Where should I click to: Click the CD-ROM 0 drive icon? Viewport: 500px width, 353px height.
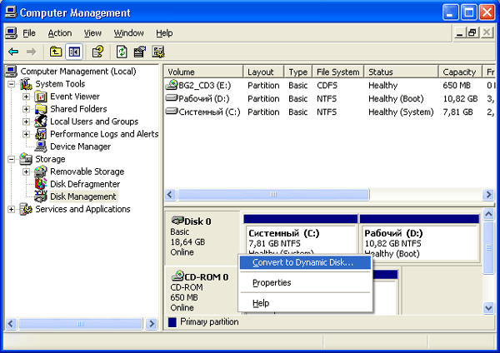178,276
